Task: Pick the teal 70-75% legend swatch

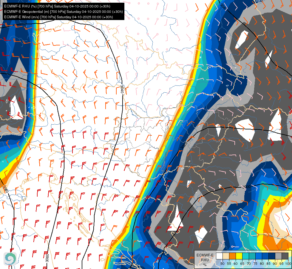Action: pos(252,256)
